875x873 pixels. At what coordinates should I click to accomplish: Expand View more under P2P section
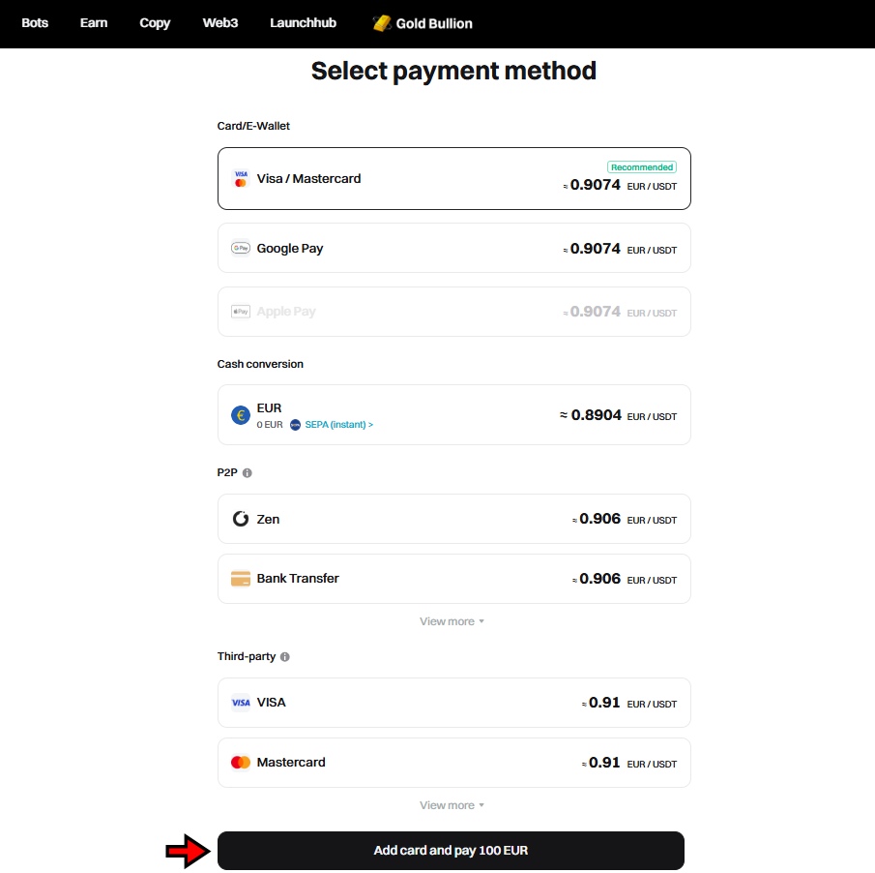(452, 620)
